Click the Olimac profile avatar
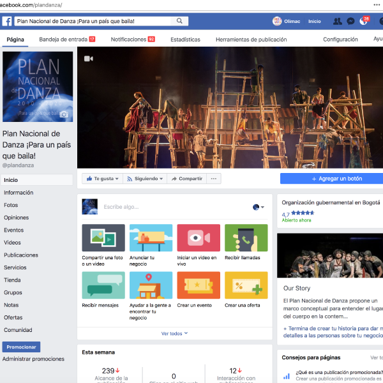This screenshot has width=383, height=383. [x=277, y=21]
